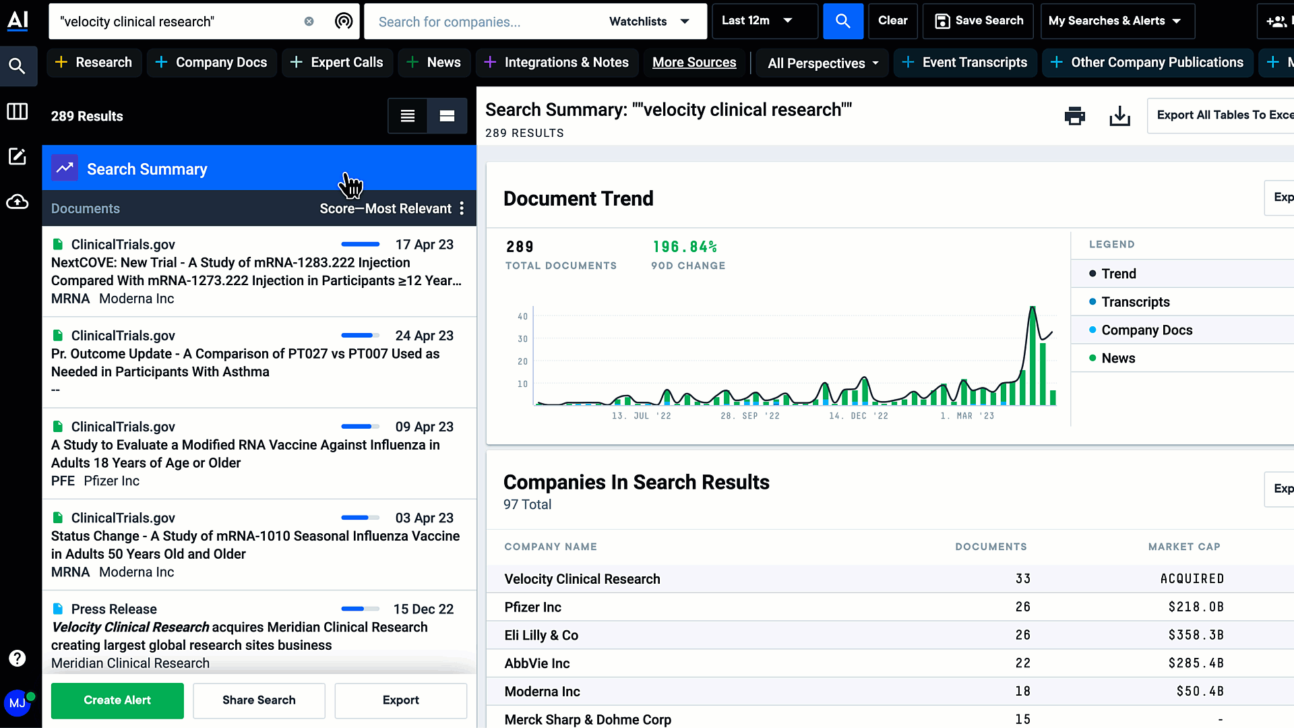The height and width of the screenshot is (728, 1294).
Task: Click the plus icon on Integrations & Notes
Action: click(x=490, y=62)
